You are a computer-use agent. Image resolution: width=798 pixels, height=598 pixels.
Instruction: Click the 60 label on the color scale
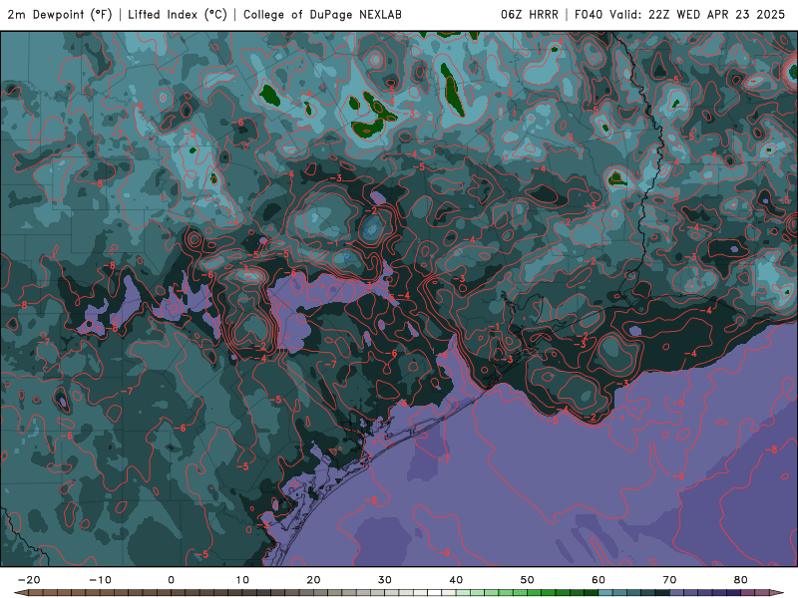point(598,580)
